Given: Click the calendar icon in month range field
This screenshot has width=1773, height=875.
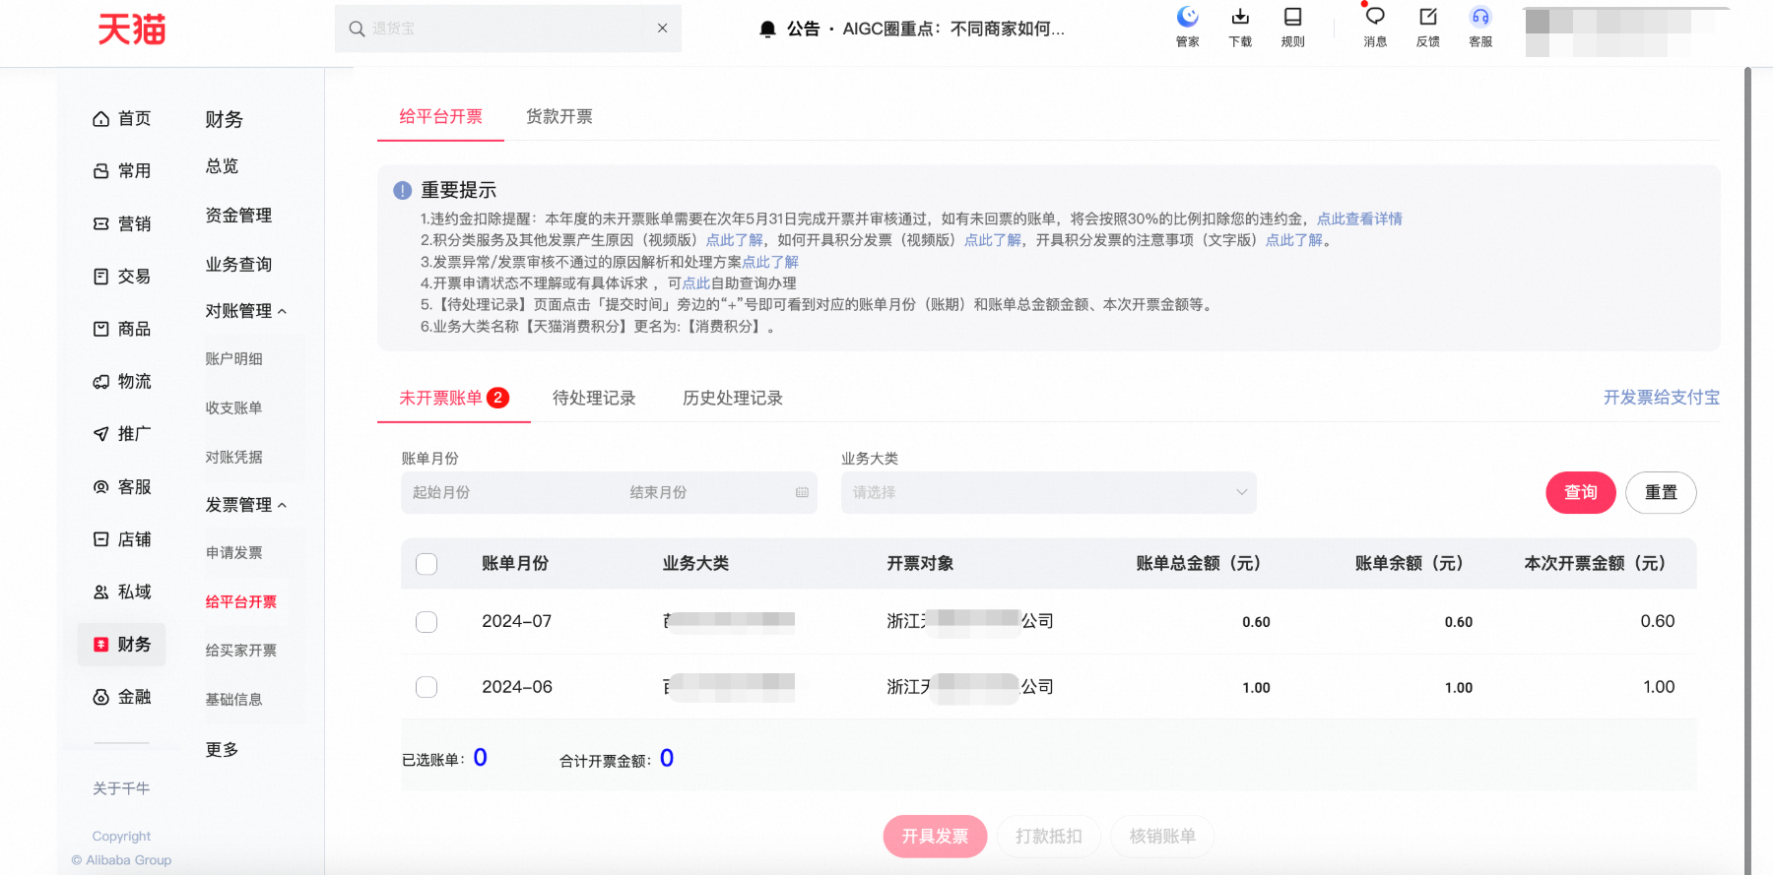Looking at the screenshot, I should pyautogui.click(x=802, y=492).
